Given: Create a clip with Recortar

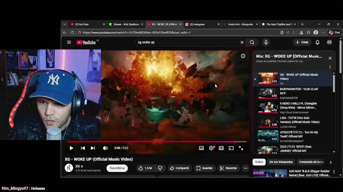Looking at the screenshot, I should click(228, 168).
